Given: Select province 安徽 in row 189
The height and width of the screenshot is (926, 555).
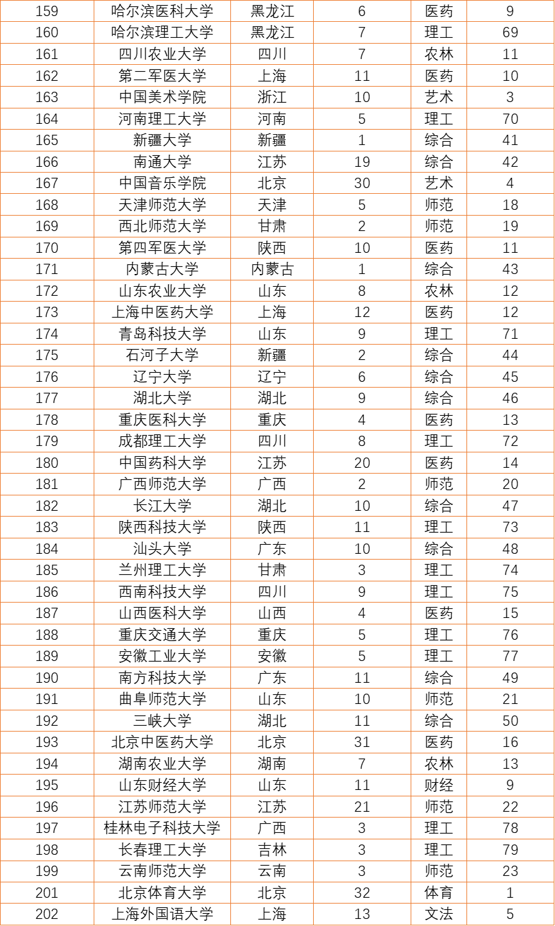Looking at the screenshot, I should tap(272, 656).
